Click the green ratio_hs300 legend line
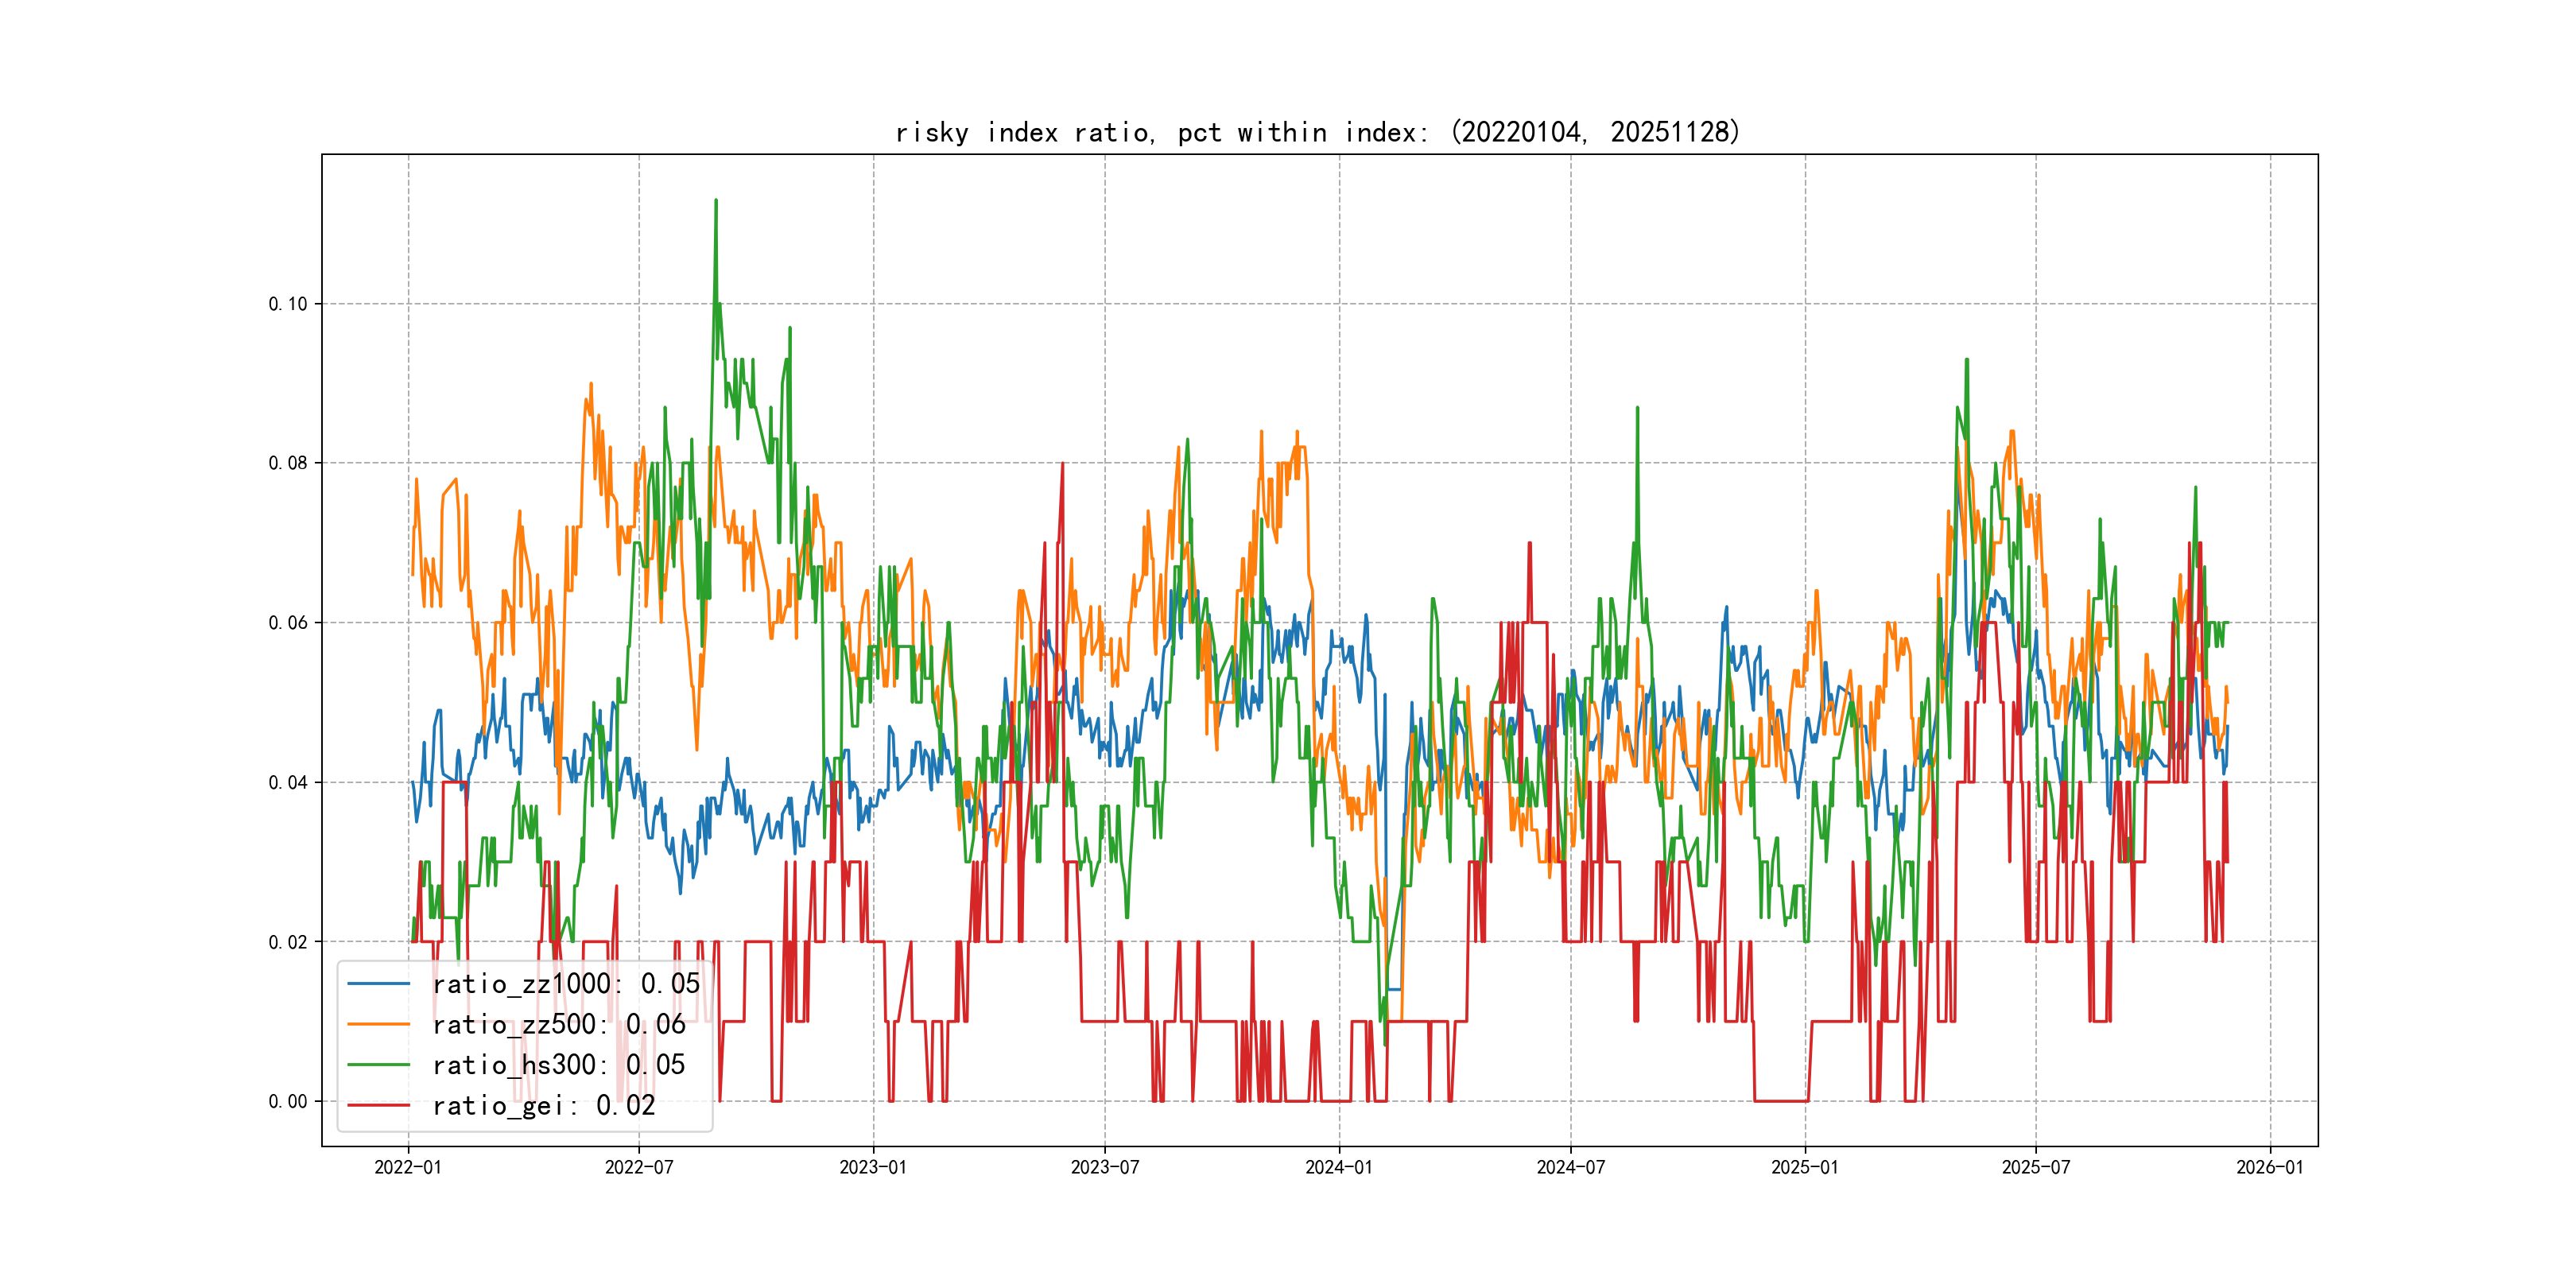Image resolution: width=2576 pixels, height=1288 pixels. [x=378, y=1065]
